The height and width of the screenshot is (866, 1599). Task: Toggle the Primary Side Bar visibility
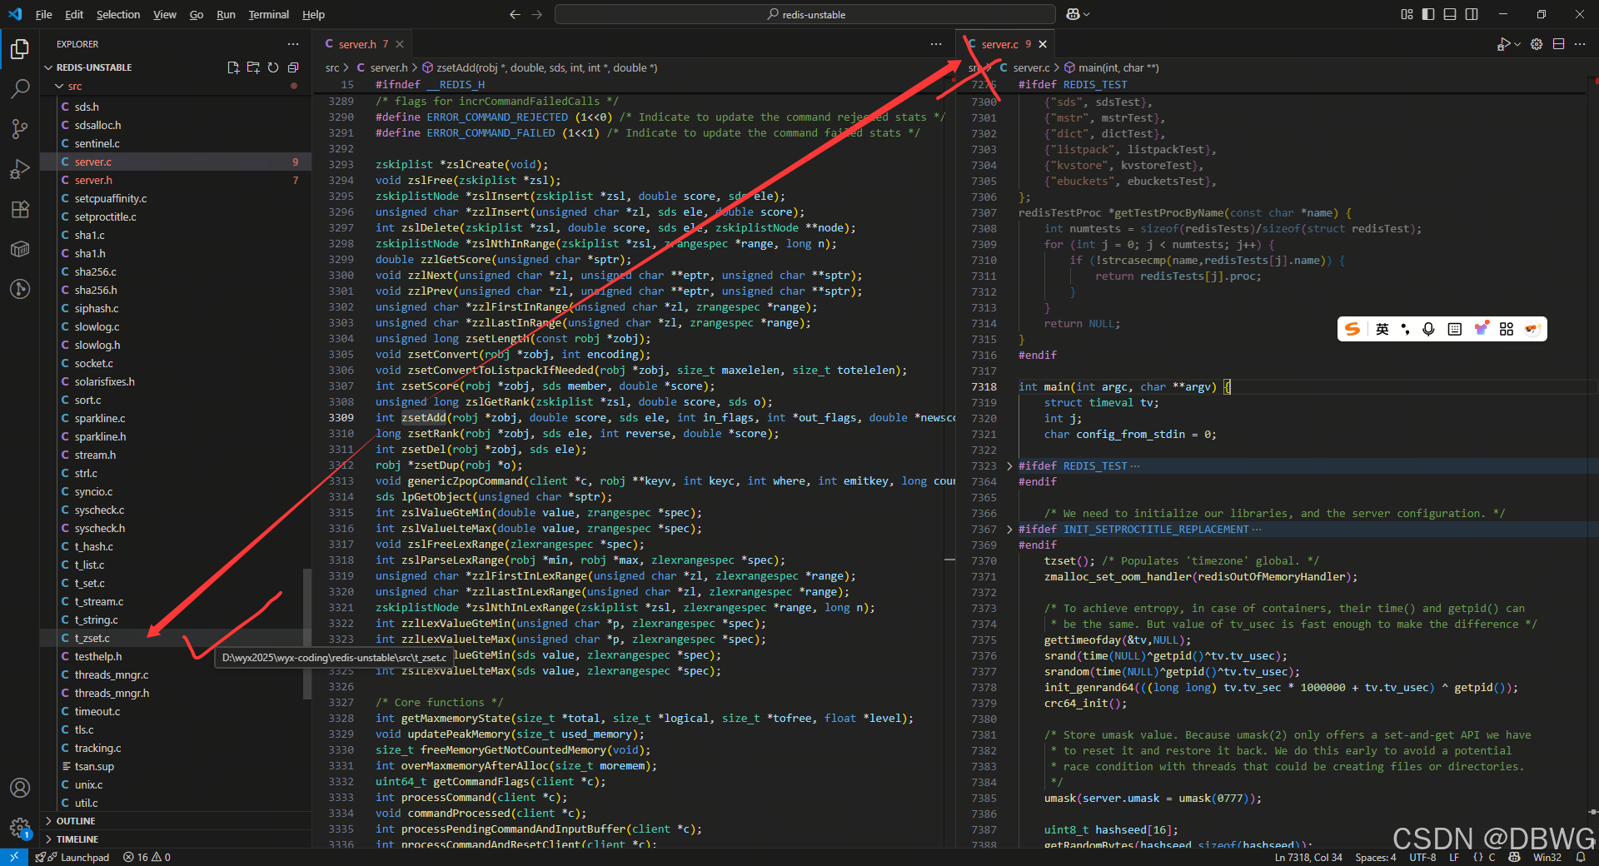coord(1428,14)
